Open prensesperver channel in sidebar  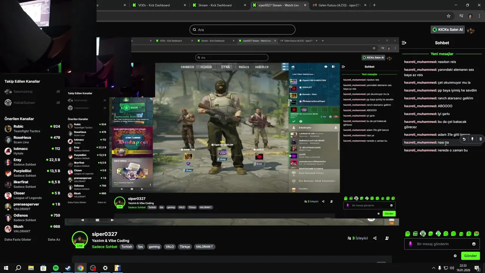point(32,206)
